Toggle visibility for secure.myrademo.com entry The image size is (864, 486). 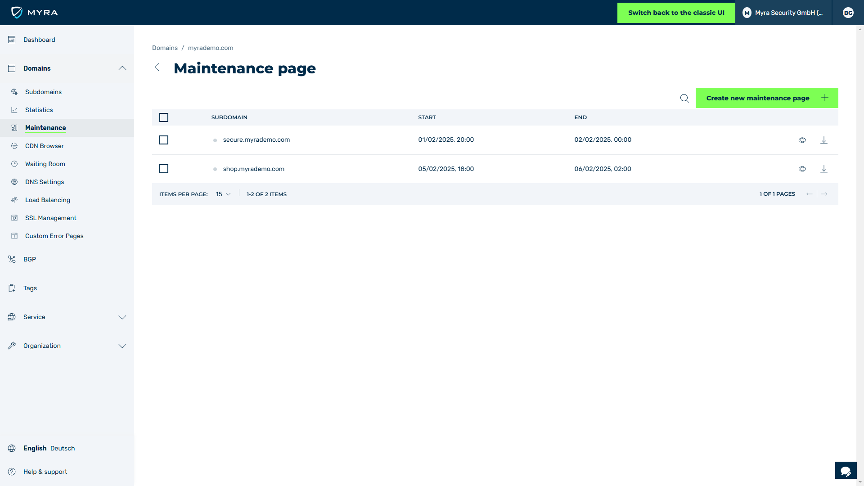pos(802,139)
